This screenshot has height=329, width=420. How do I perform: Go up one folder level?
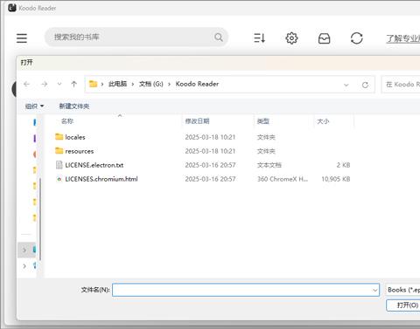pos(73,84)
